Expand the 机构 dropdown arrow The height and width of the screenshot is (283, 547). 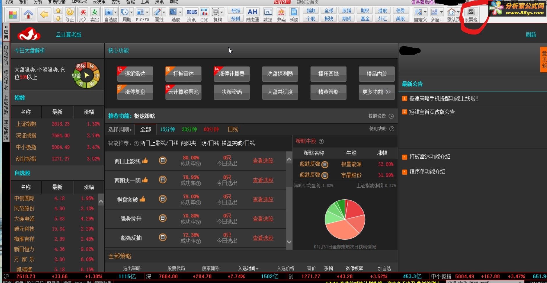pos(222,12)
